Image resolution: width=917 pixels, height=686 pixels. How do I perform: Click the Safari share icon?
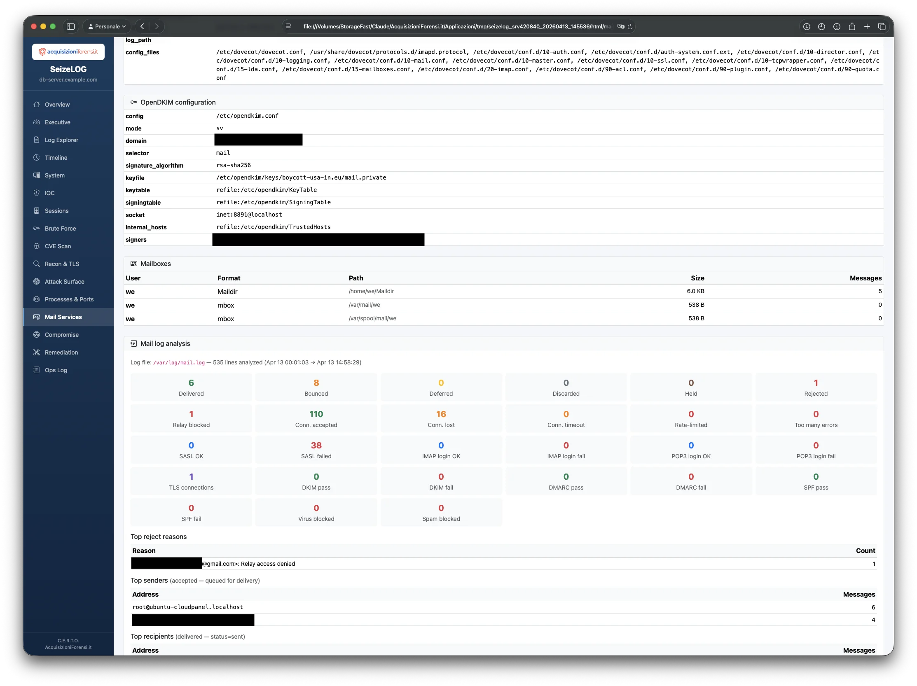click(x=852, y=26)
